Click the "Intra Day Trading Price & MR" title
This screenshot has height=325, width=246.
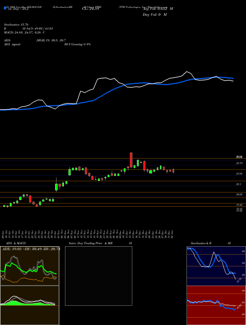tap(91, 243)
